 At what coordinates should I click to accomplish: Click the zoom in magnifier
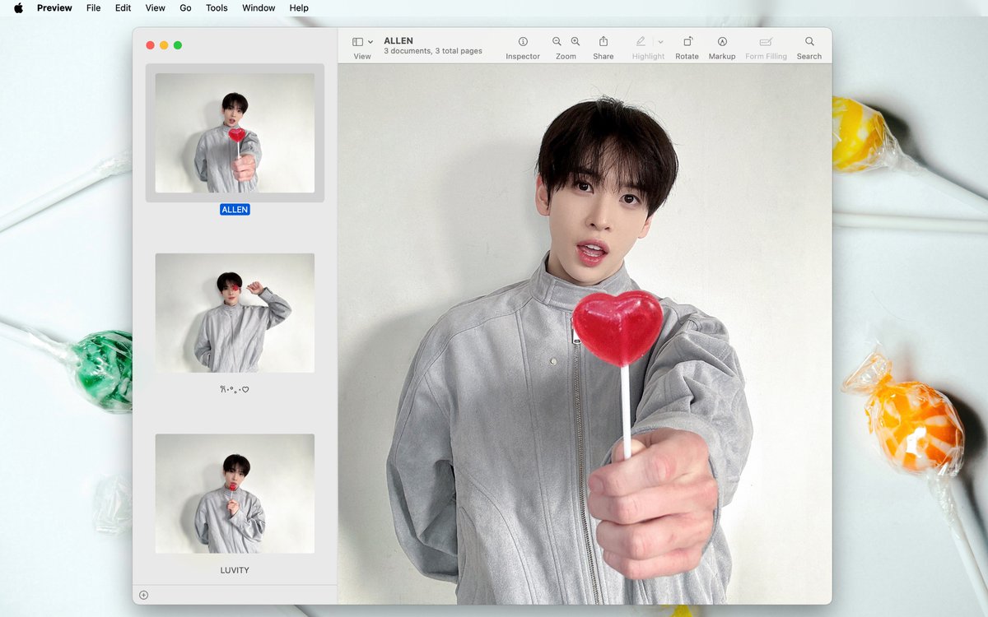576,41
